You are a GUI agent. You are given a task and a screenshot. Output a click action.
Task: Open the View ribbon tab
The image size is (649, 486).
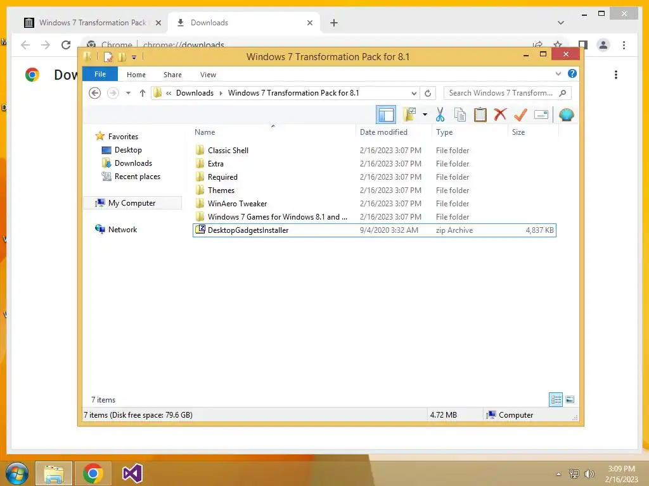point(208,75)
